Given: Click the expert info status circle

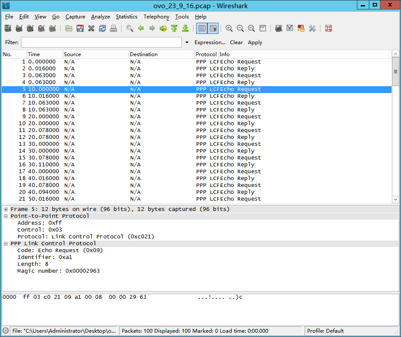Looking at the screenshot, I should [x=6, y=331].
